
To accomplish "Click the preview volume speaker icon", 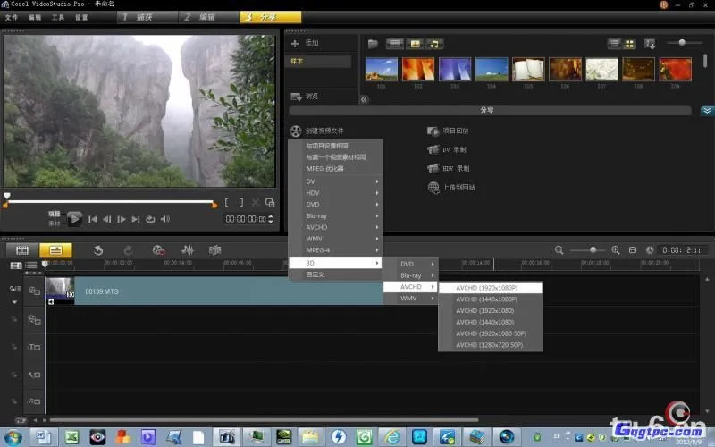I will [165, 219].
